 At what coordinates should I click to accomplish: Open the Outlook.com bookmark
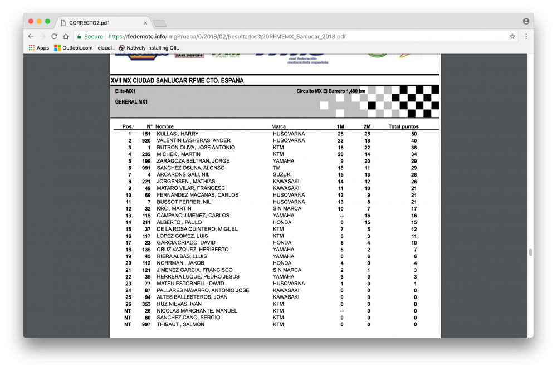coord(84,47)
